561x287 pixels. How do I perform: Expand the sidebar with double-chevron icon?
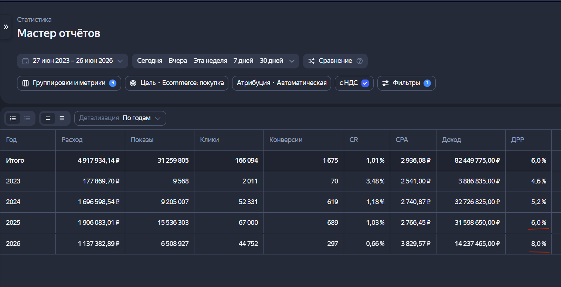(x=6, y=27)
